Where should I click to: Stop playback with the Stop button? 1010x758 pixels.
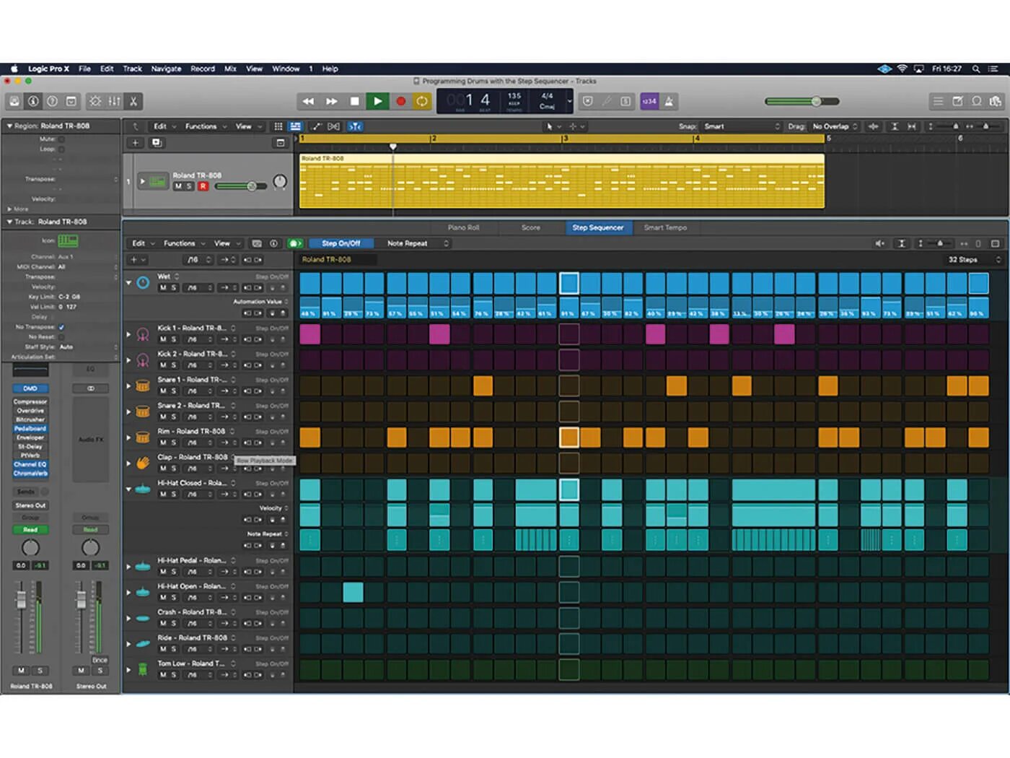(354, 101)
